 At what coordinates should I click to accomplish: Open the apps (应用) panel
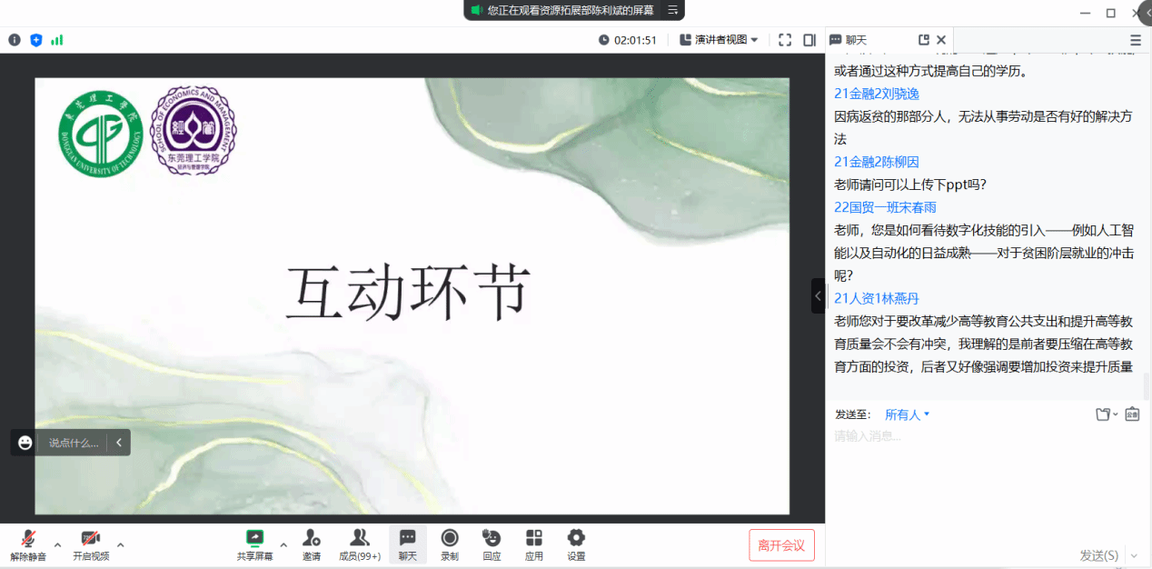[x=534, y=544]
